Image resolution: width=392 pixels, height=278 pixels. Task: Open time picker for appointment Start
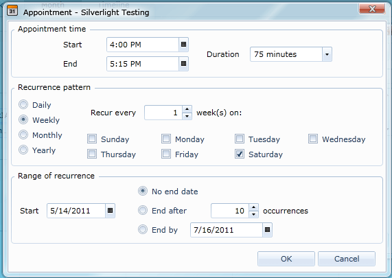point(183,45)
